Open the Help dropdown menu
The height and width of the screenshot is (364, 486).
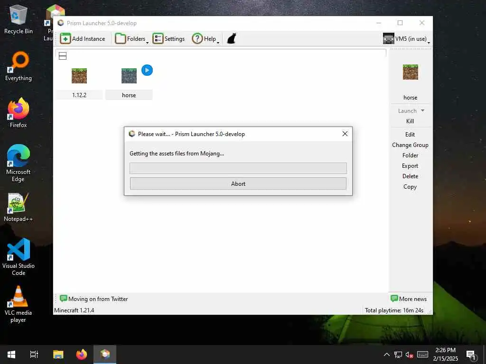206,39
